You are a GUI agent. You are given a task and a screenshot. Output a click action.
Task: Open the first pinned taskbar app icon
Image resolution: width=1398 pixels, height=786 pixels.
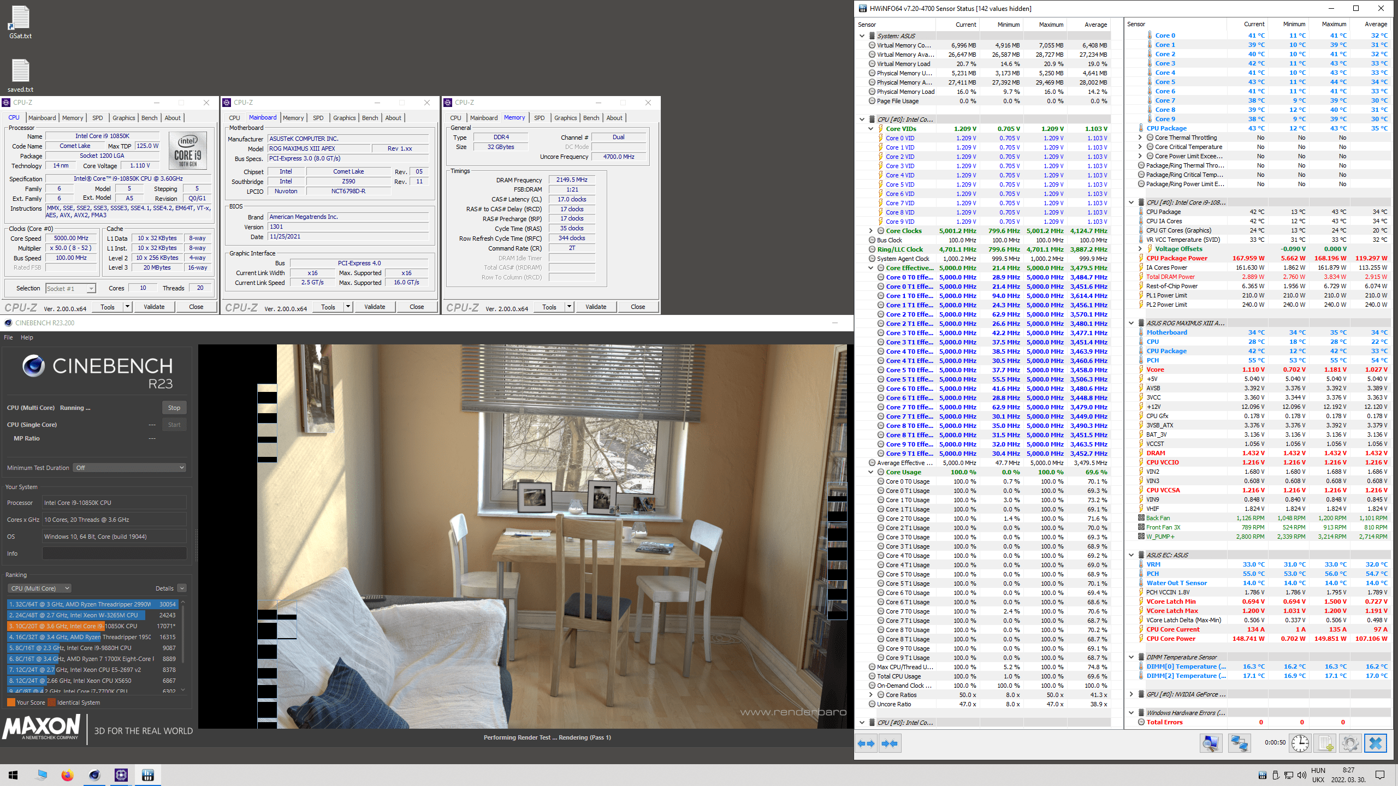pos(42,775)
